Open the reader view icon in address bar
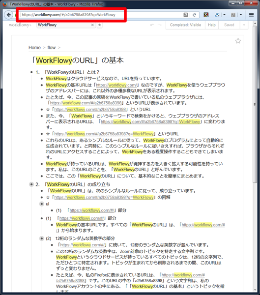This screenshot has width=260, height=295. [x=186, y=15]
